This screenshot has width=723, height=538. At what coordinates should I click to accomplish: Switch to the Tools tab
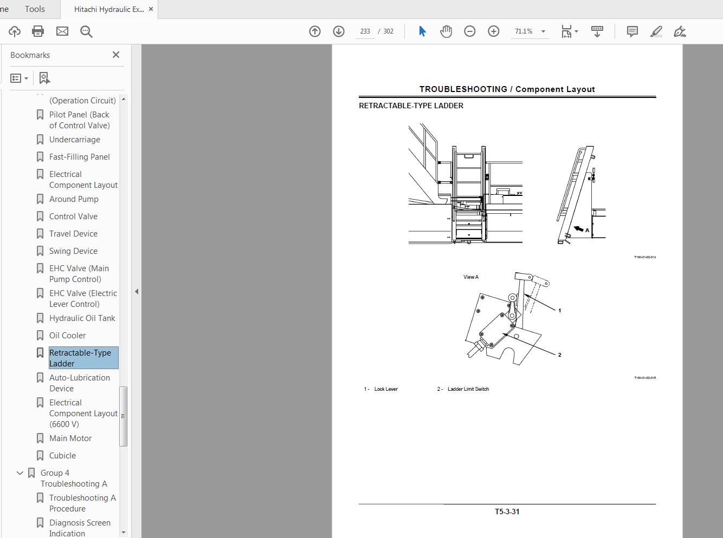[x=34, y=9]
